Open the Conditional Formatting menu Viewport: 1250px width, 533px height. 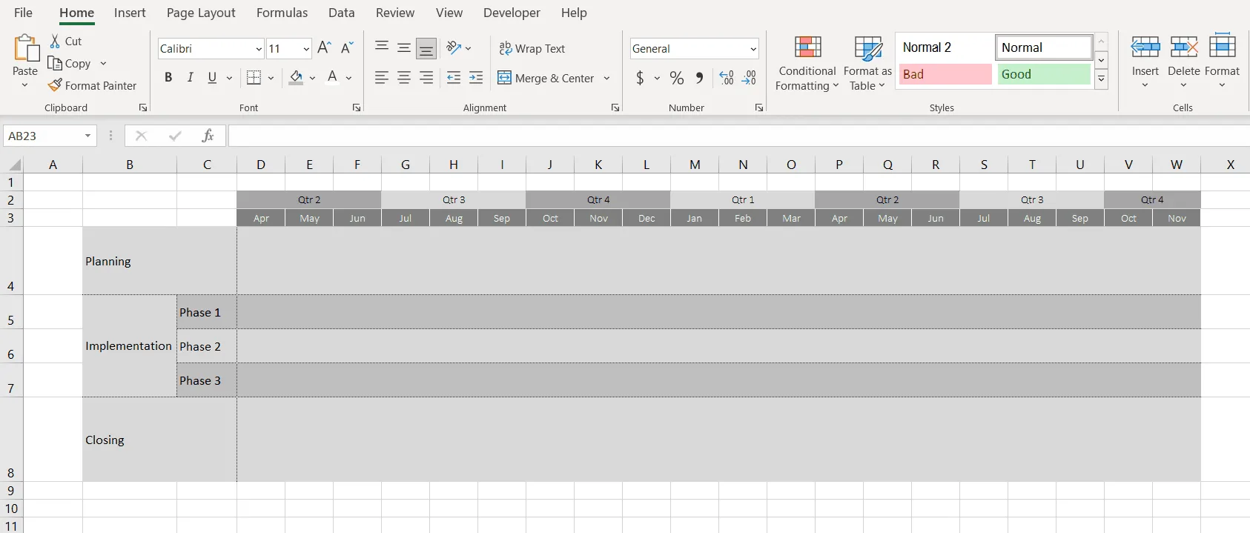807,64
